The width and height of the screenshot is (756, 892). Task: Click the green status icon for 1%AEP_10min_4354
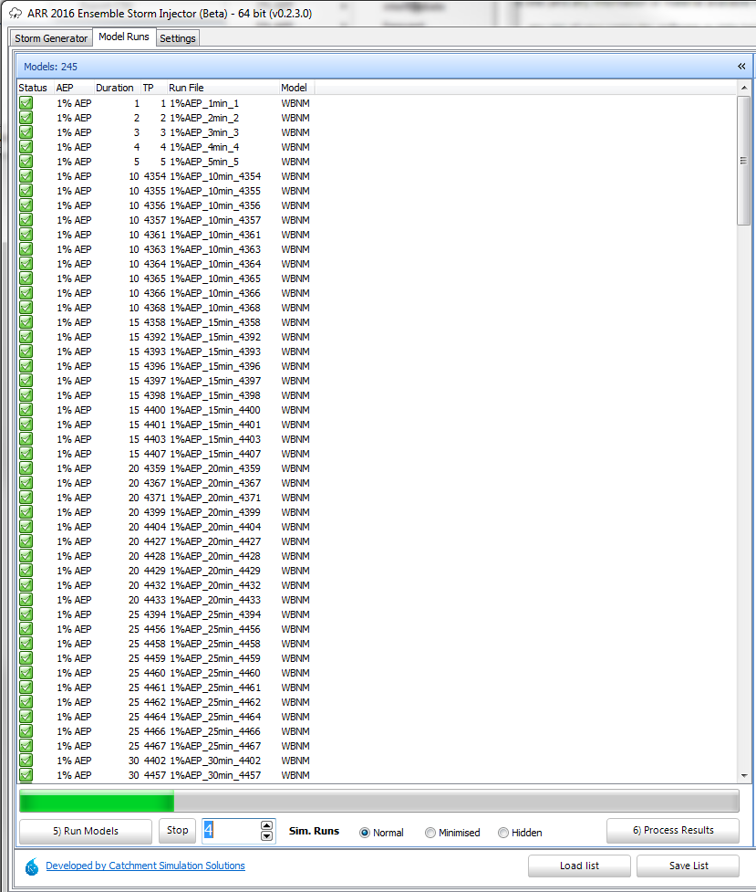click(26, 176)
